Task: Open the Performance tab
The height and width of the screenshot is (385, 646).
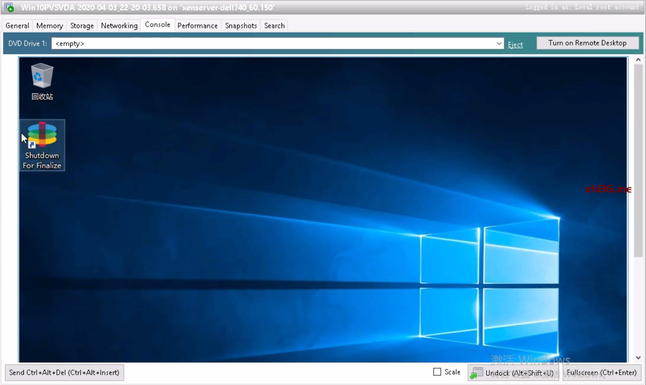Action: click(197, 26)
